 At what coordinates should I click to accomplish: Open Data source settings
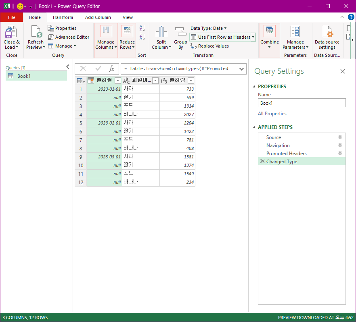point(327,37)
